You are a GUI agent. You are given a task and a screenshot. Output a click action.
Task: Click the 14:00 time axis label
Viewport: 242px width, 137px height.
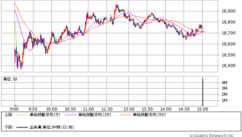tap(166, 109)
